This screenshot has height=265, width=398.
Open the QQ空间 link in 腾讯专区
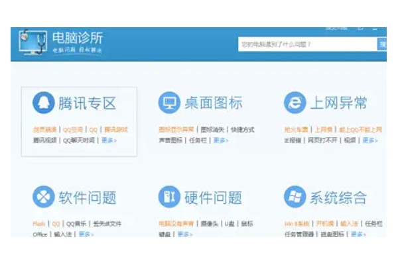tap(73, 130)
